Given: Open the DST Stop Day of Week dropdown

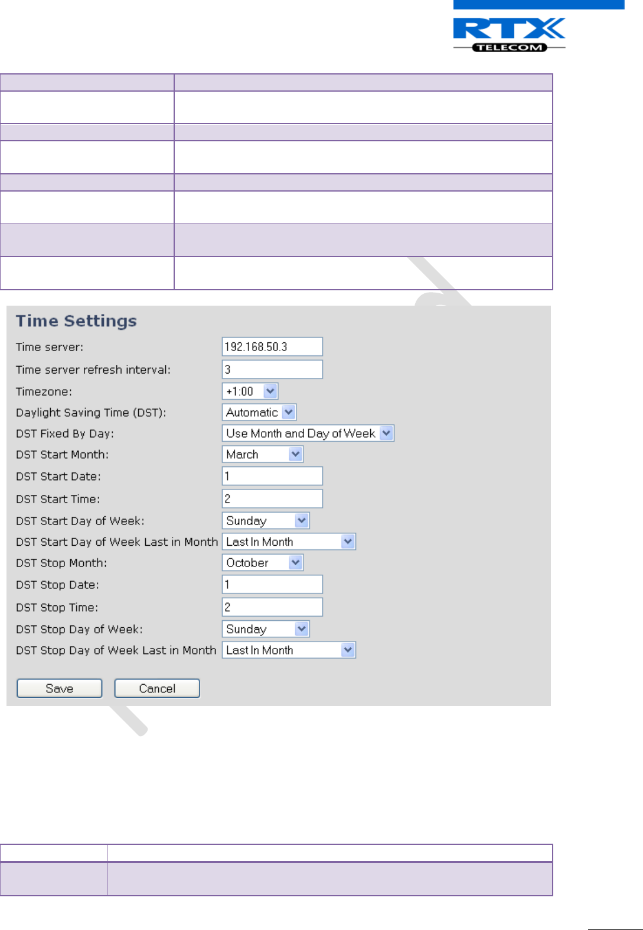Looking at the screenshot, I should (x=266, y=628).
